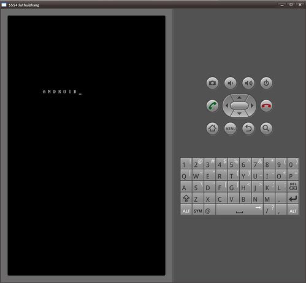The height and width of the screenshot is (283, 306).
Task: Tap the power button icon
Action: pyautogui.click(x=266, y=83)
